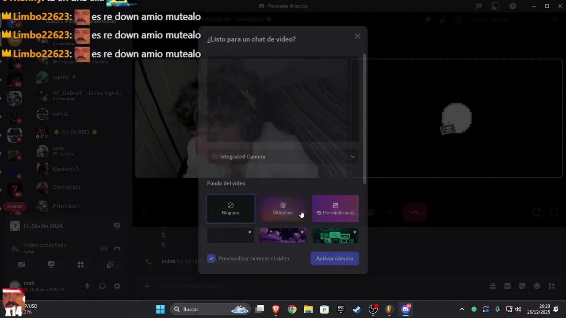The image size is (566, 318).
Task: Open Steam from taskbar
Action: click(357, 309)
